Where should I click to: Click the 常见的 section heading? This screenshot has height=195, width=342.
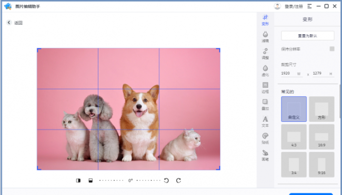(x=287, y=92)
